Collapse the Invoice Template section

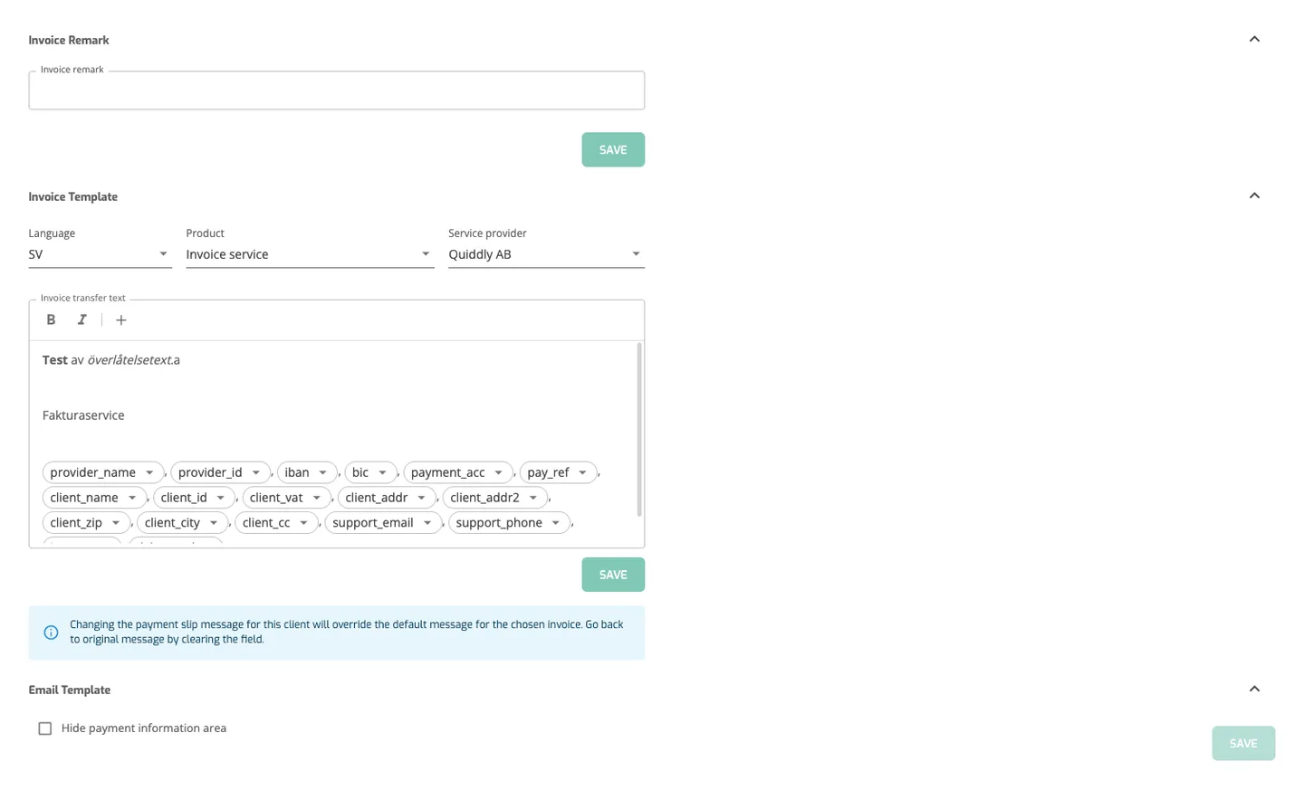tap(1254, 195)
